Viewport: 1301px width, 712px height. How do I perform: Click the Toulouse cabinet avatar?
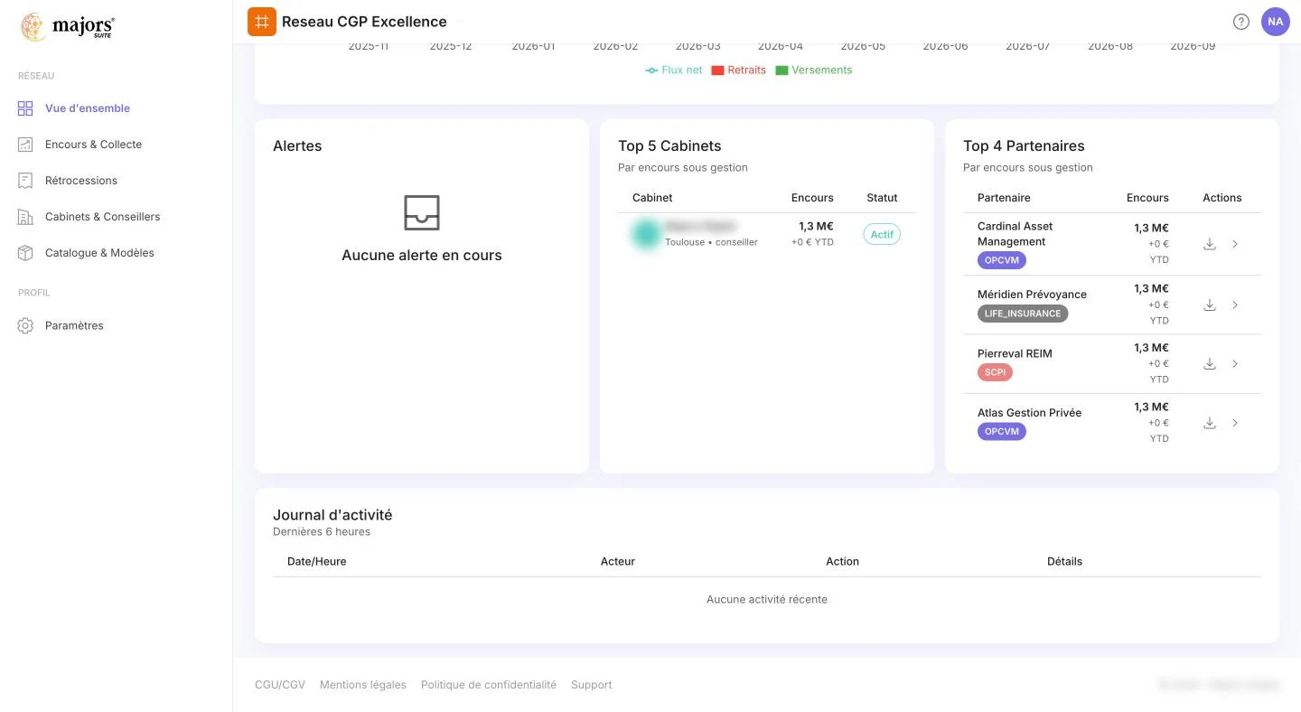point(646,234)
